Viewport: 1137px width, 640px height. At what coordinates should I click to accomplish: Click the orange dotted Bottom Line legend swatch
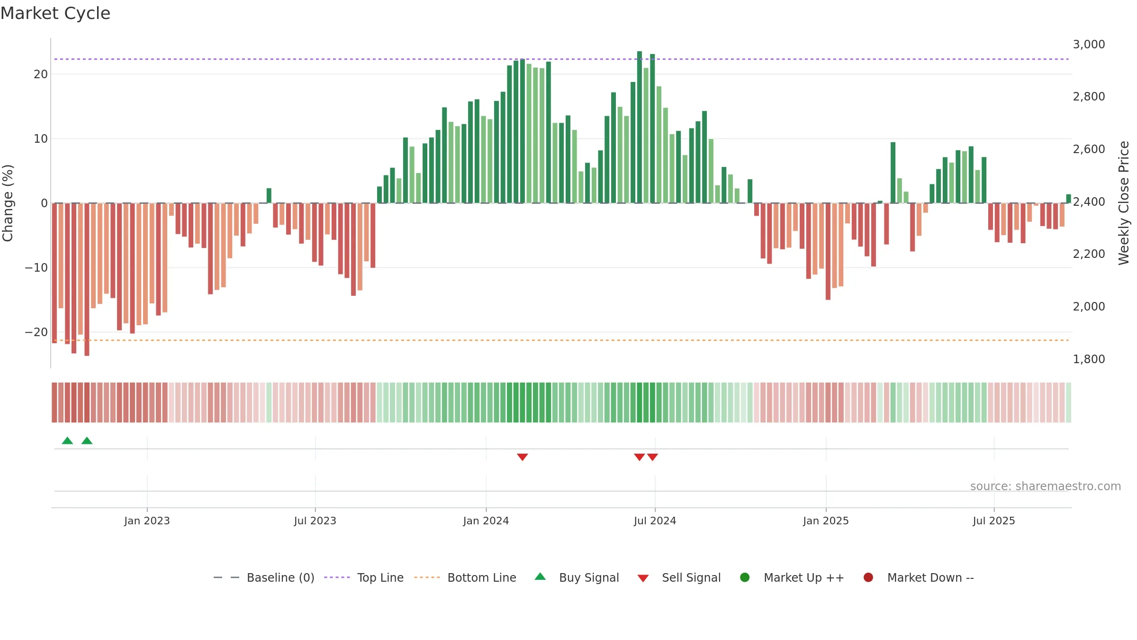pyautogui.click(x=427, y=577)
